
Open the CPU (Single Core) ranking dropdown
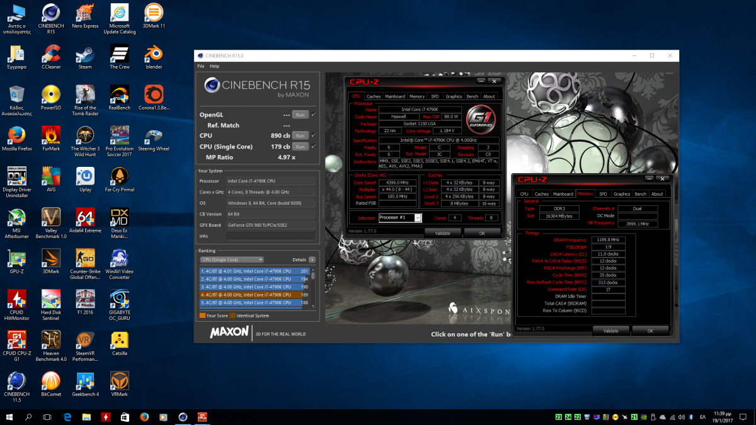(x=231, y=259)
